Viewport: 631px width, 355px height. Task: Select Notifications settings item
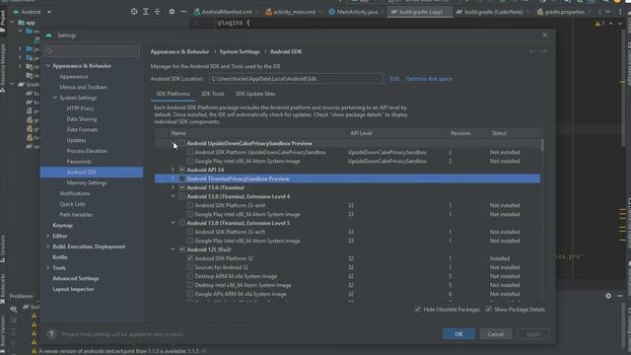point(75,193)
